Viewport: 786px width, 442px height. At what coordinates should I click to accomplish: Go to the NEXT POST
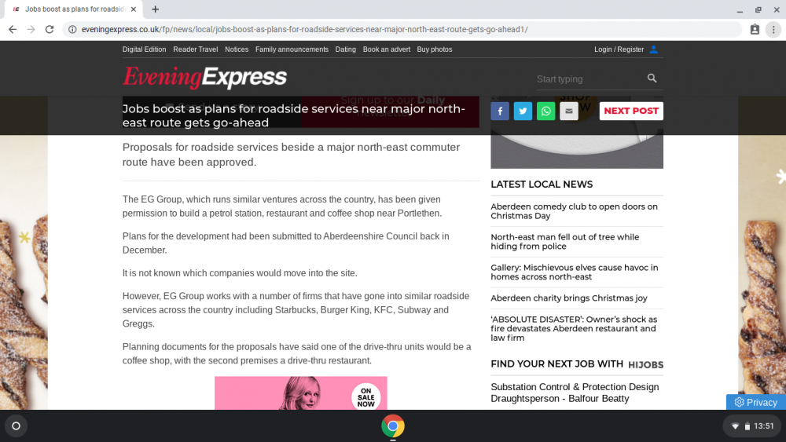coord(631,111)
